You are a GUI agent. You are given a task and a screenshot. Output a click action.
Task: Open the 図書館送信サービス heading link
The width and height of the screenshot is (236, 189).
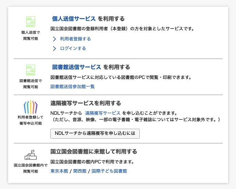click(77, 67)
